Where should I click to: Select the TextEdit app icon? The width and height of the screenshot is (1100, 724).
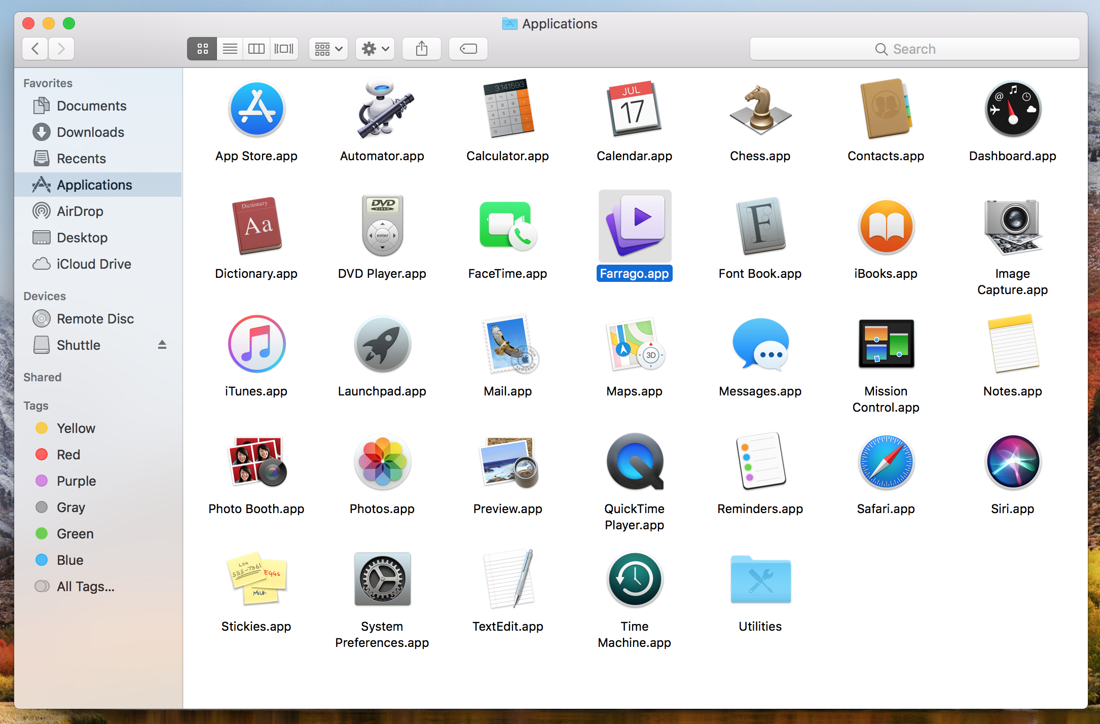point(509,579)
